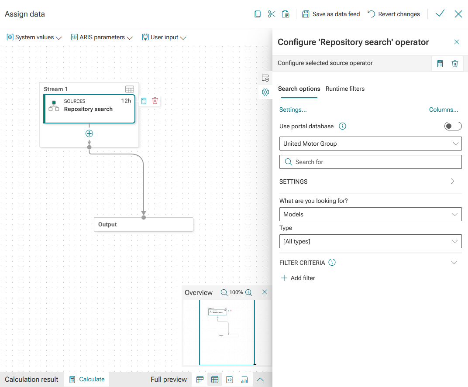Viewport: 468px width, 387px height.
Task: Click the 100% zoom level text
Action: [x=236, y=292]
